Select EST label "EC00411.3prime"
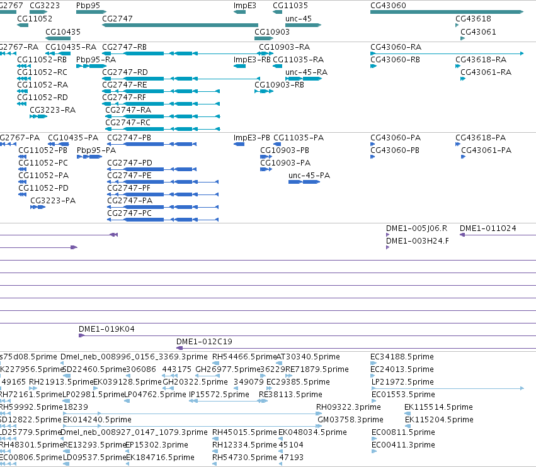The width and height of the screenshot is (536, 467). click(x=403, y=445)
